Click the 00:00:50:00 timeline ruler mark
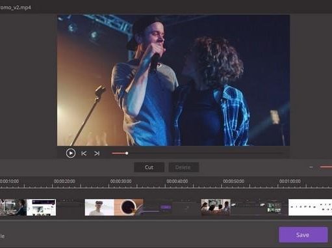 coord(233,181)
